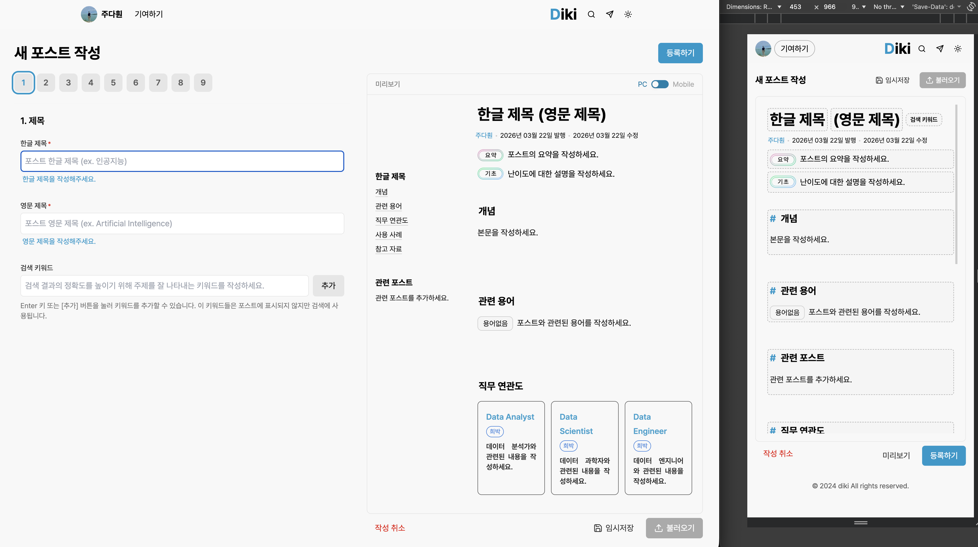Click the 주다훤 author profile picture
This screenshot has height=547, width=978.
coord(90,14)
